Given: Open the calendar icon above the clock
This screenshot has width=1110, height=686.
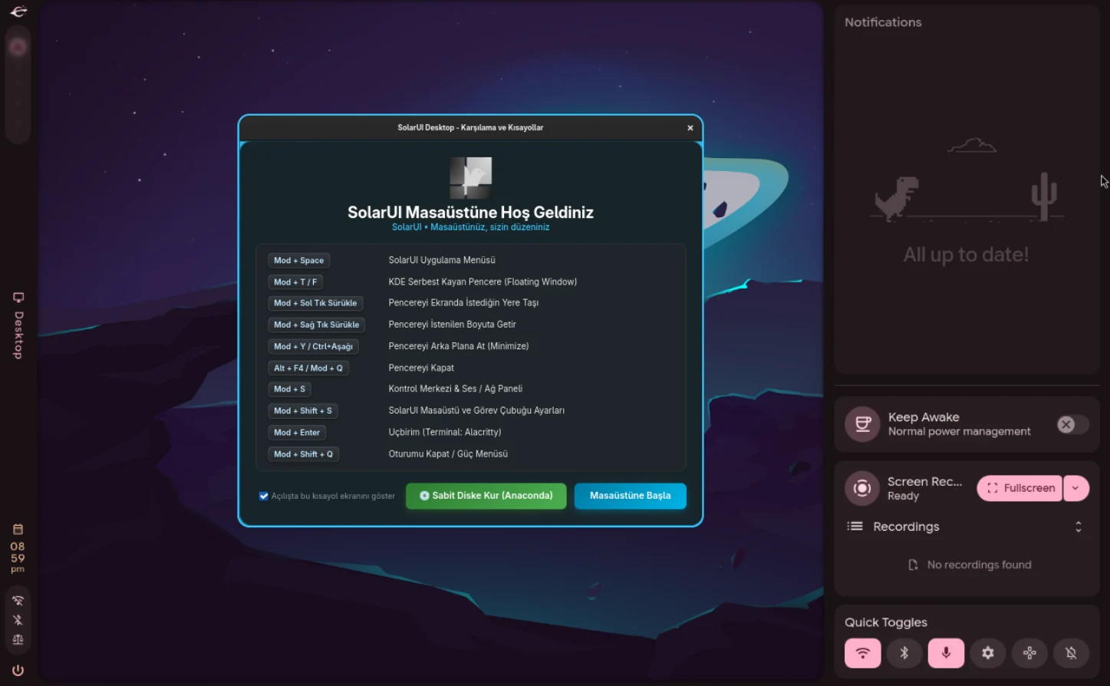Looking at the screenshot, I should (18, 529).
